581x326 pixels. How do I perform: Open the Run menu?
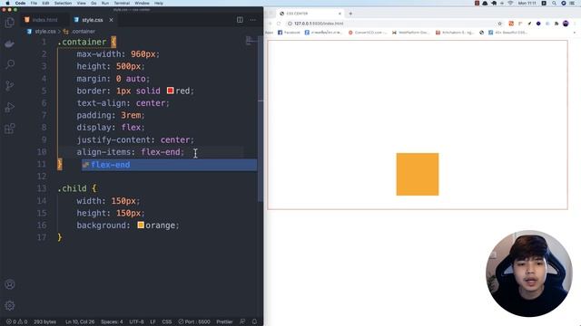(x=105, y=3)
